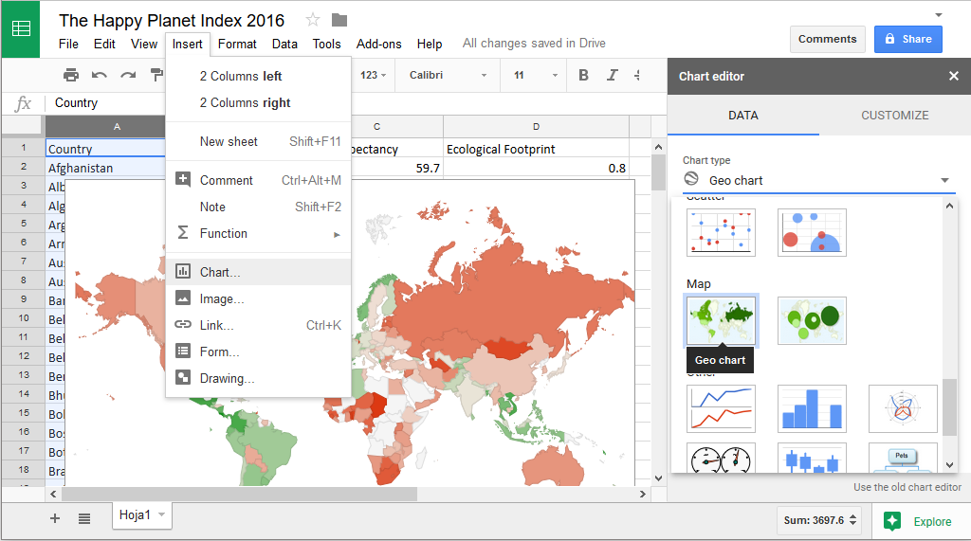Undo the last action
Image resolution: width=971 pixels, height=541 pixels.
pos(100,75)
